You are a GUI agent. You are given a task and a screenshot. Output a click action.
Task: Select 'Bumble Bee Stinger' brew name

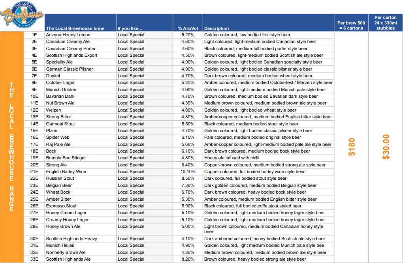pyautogui.click(x=66, y=158)
